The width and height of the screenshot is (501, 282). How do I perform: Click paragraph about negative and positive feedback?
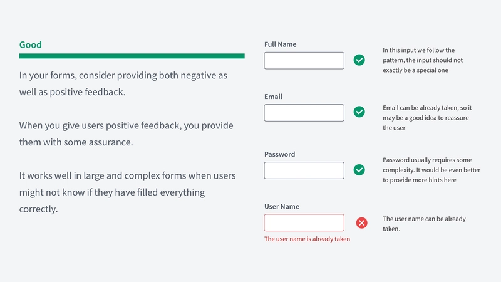123,84
